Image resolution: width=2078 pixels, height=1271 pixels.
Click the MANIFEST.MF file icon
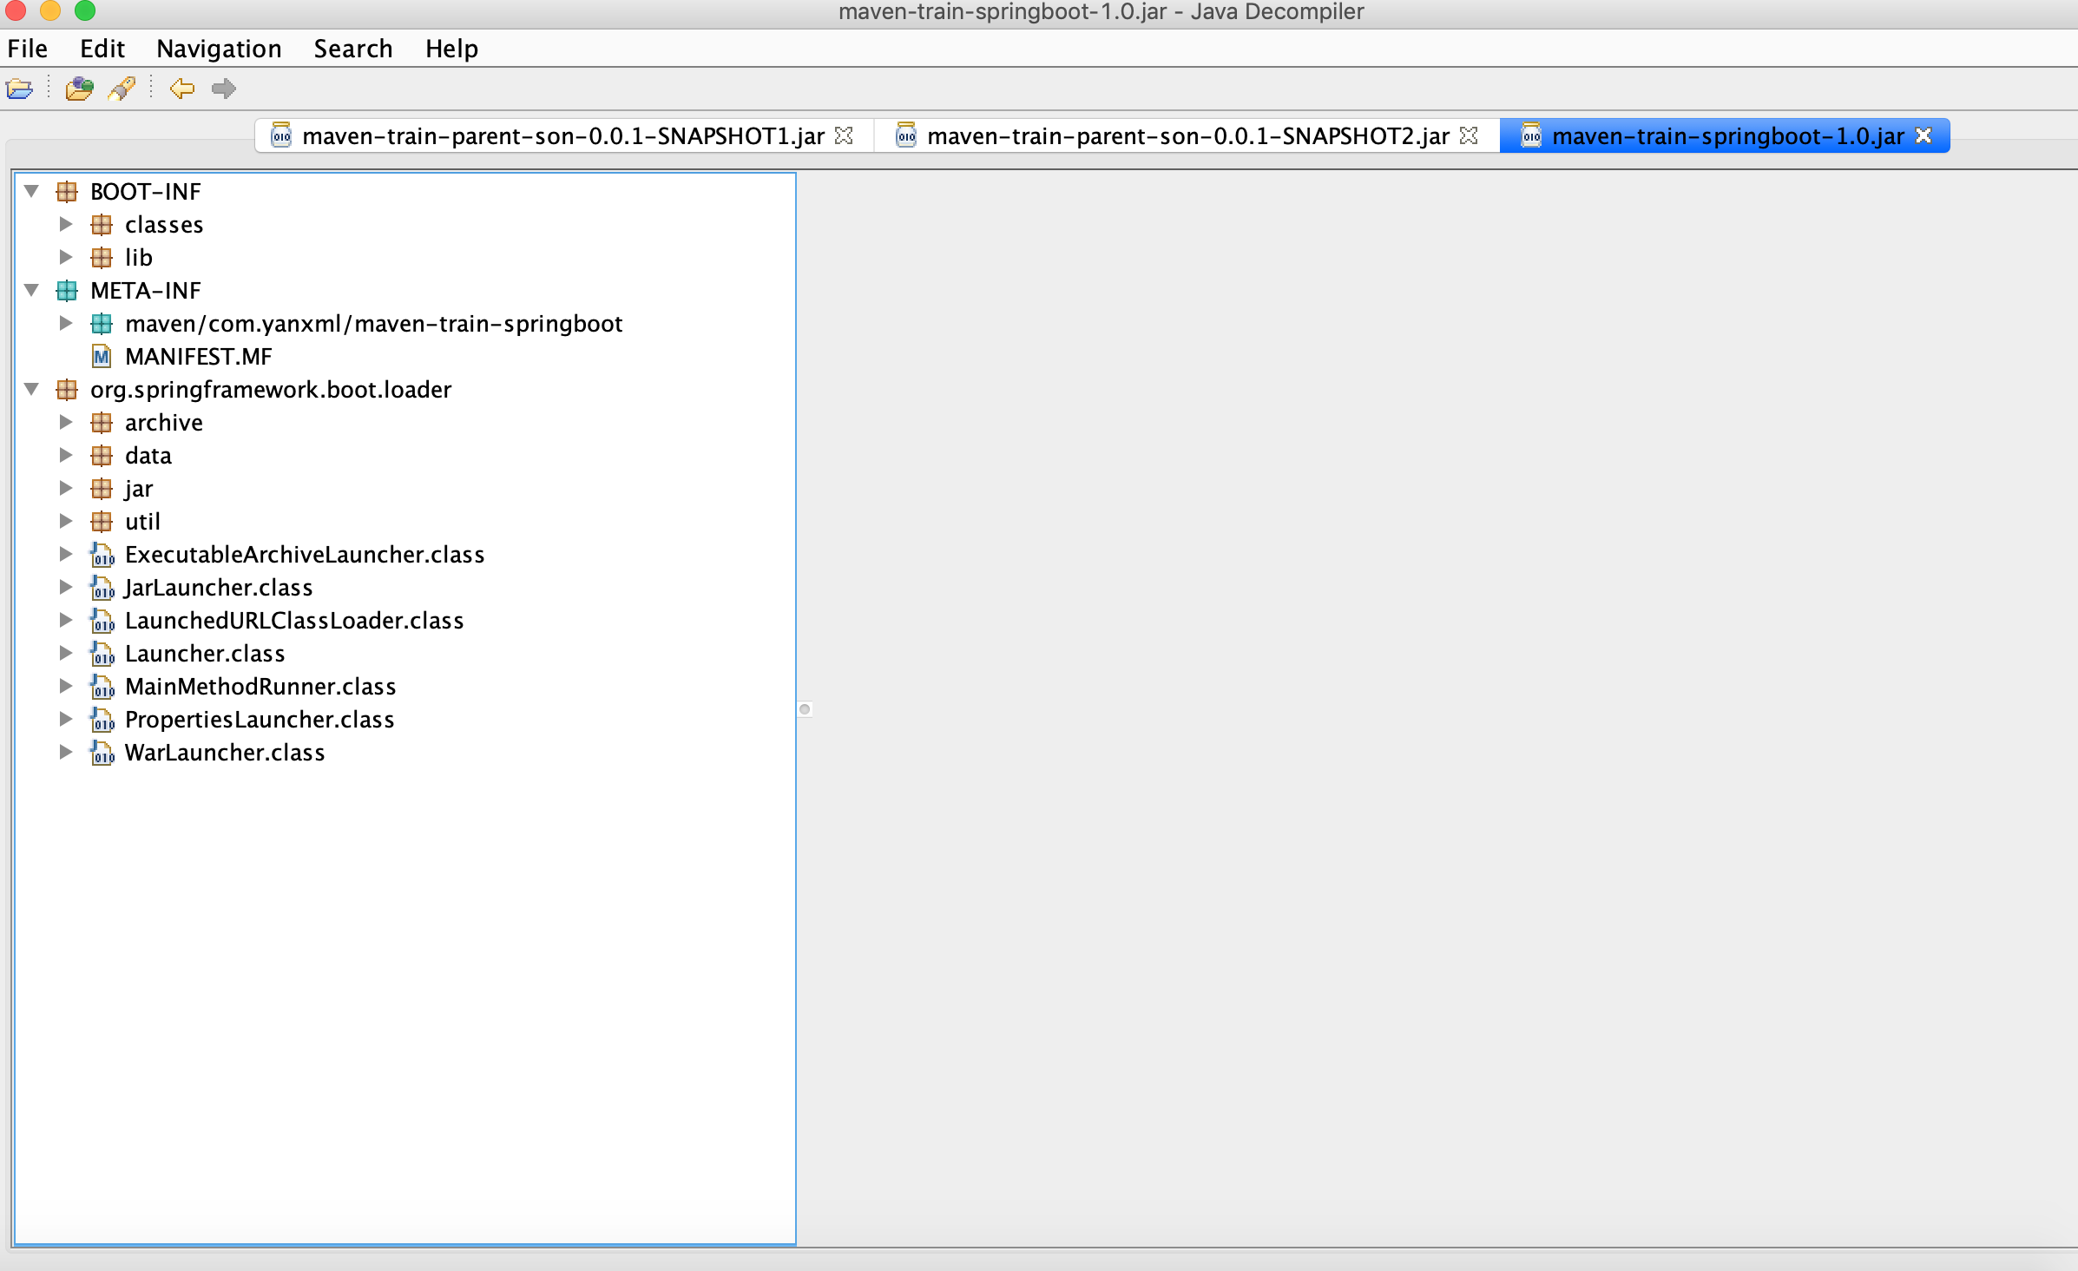tap(102, 357)
